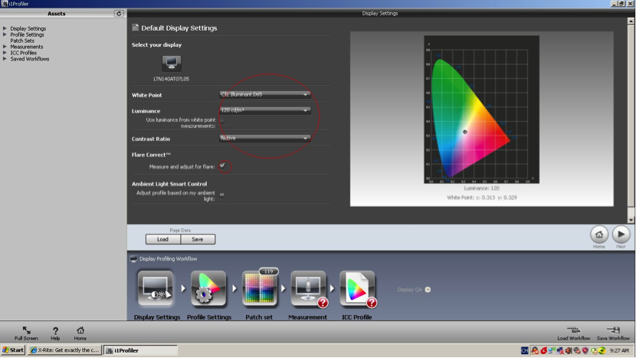This screenshot has height=358, width=636.
Task: Open the Profile Settings workflow step
Action: tap(208, 290)
